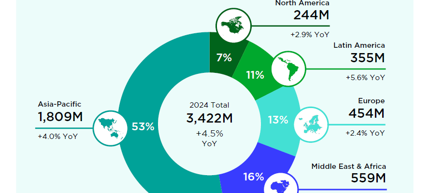Click the +2.4% YoY growth text

click(365, 133)
